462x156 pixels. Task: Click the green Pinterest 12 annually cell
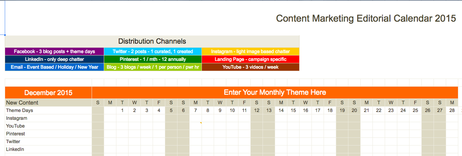click(x=153, y=60)
